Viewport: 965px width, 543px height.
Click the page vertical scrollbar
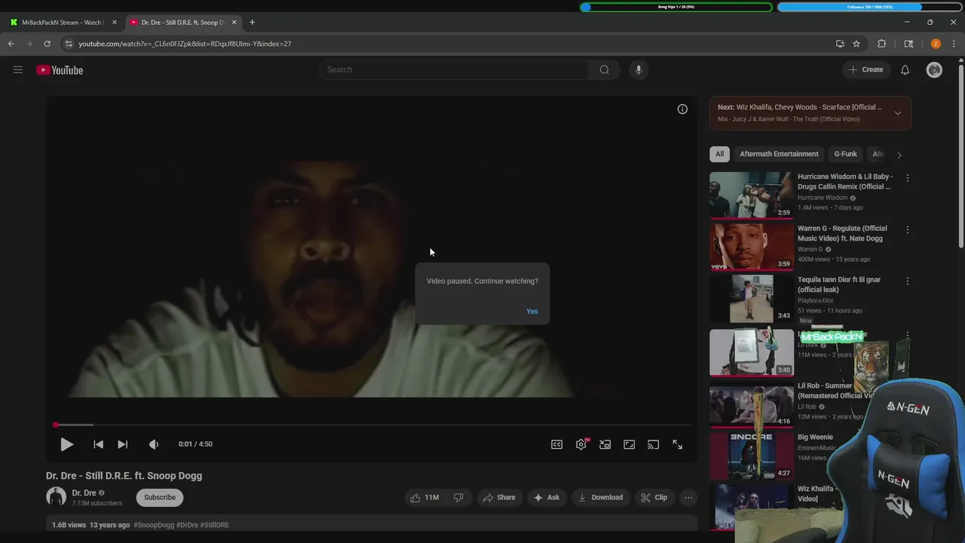(x=960, y=155)
